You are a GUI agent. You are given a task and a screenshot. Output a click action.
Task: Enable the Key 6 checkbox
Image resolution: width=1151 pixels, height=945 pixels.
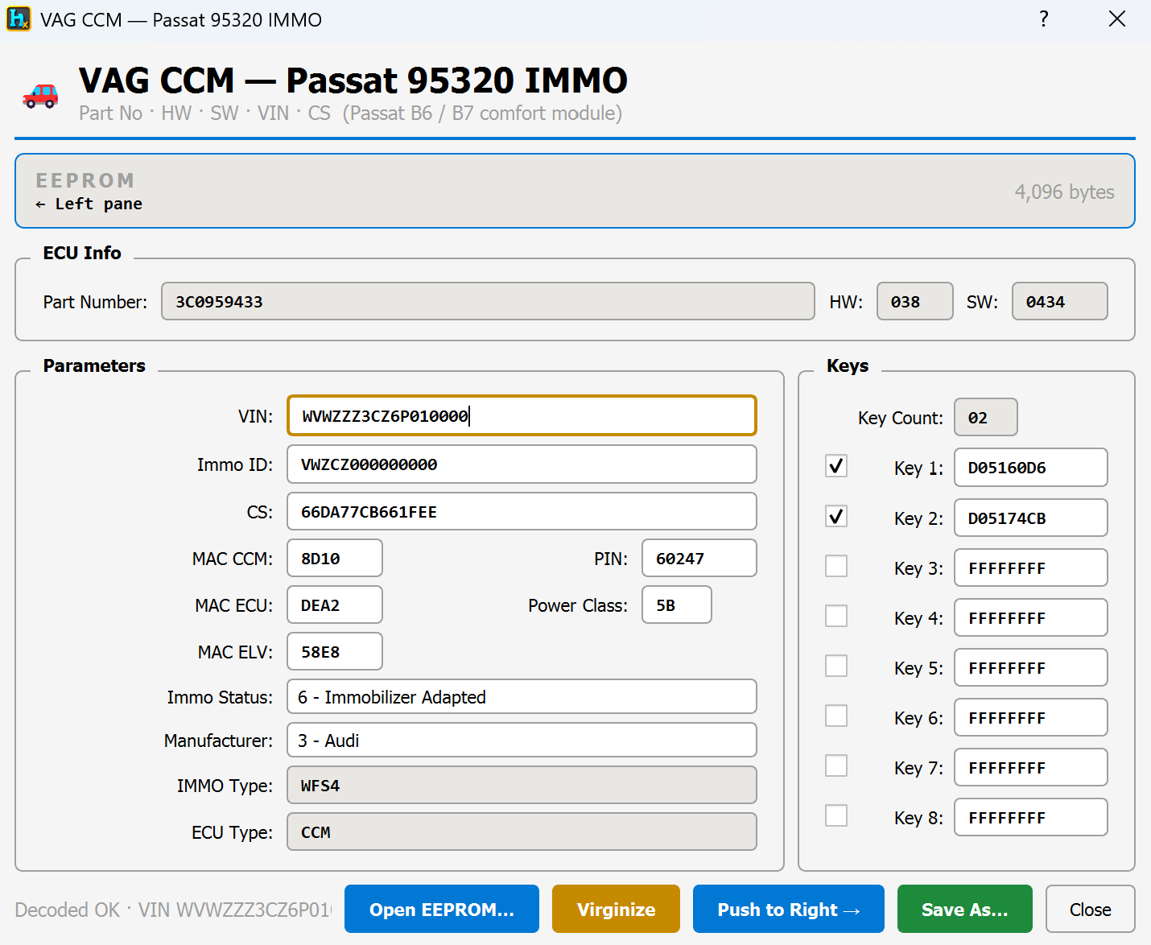836,716
